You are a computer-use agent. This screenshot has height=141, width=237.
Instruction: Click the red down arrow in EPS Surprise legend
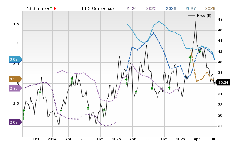[55, 8]
